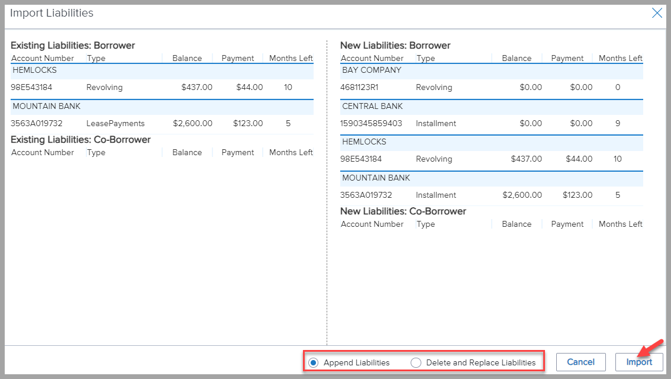The width and height of the screenshot is (671, 379).
Task: Choose Delete and Replace Liabilities option
Action: click(x=416, y=363)
